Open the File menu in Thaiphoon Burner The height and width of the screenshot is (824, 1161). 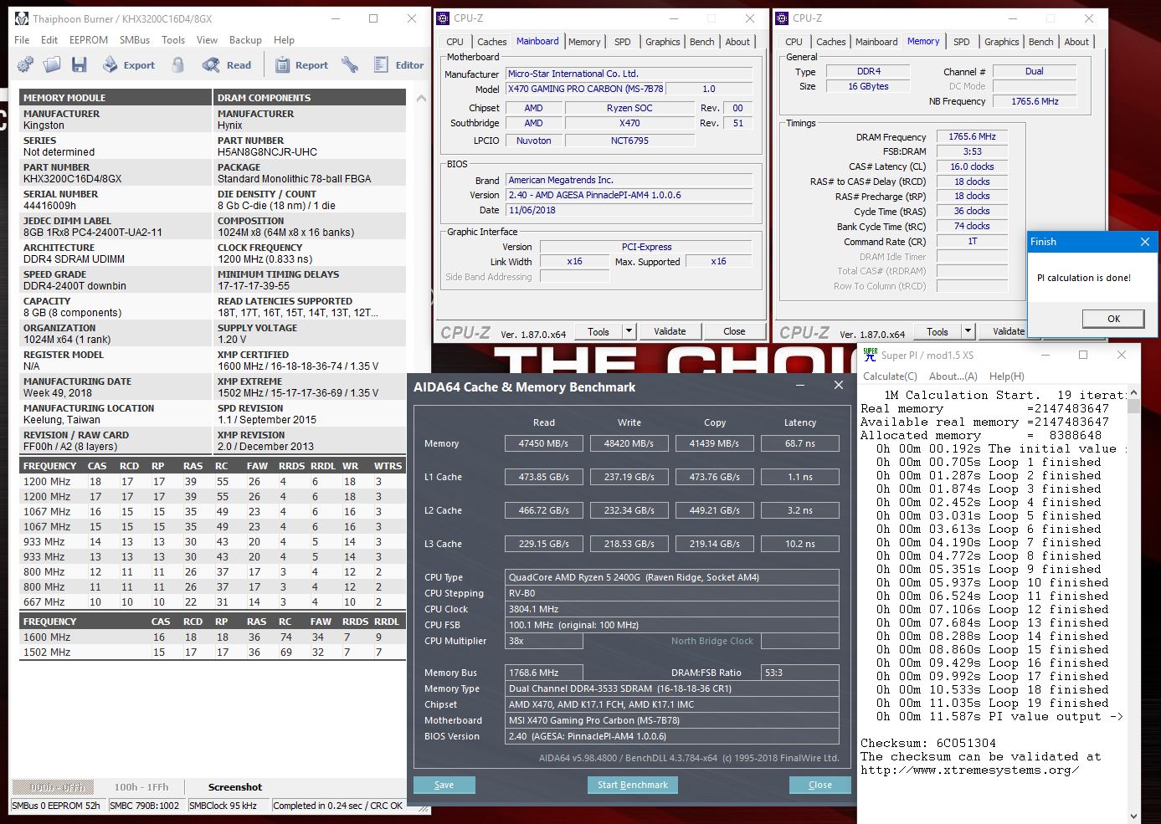pyautogui.click(x=22, y=39)
